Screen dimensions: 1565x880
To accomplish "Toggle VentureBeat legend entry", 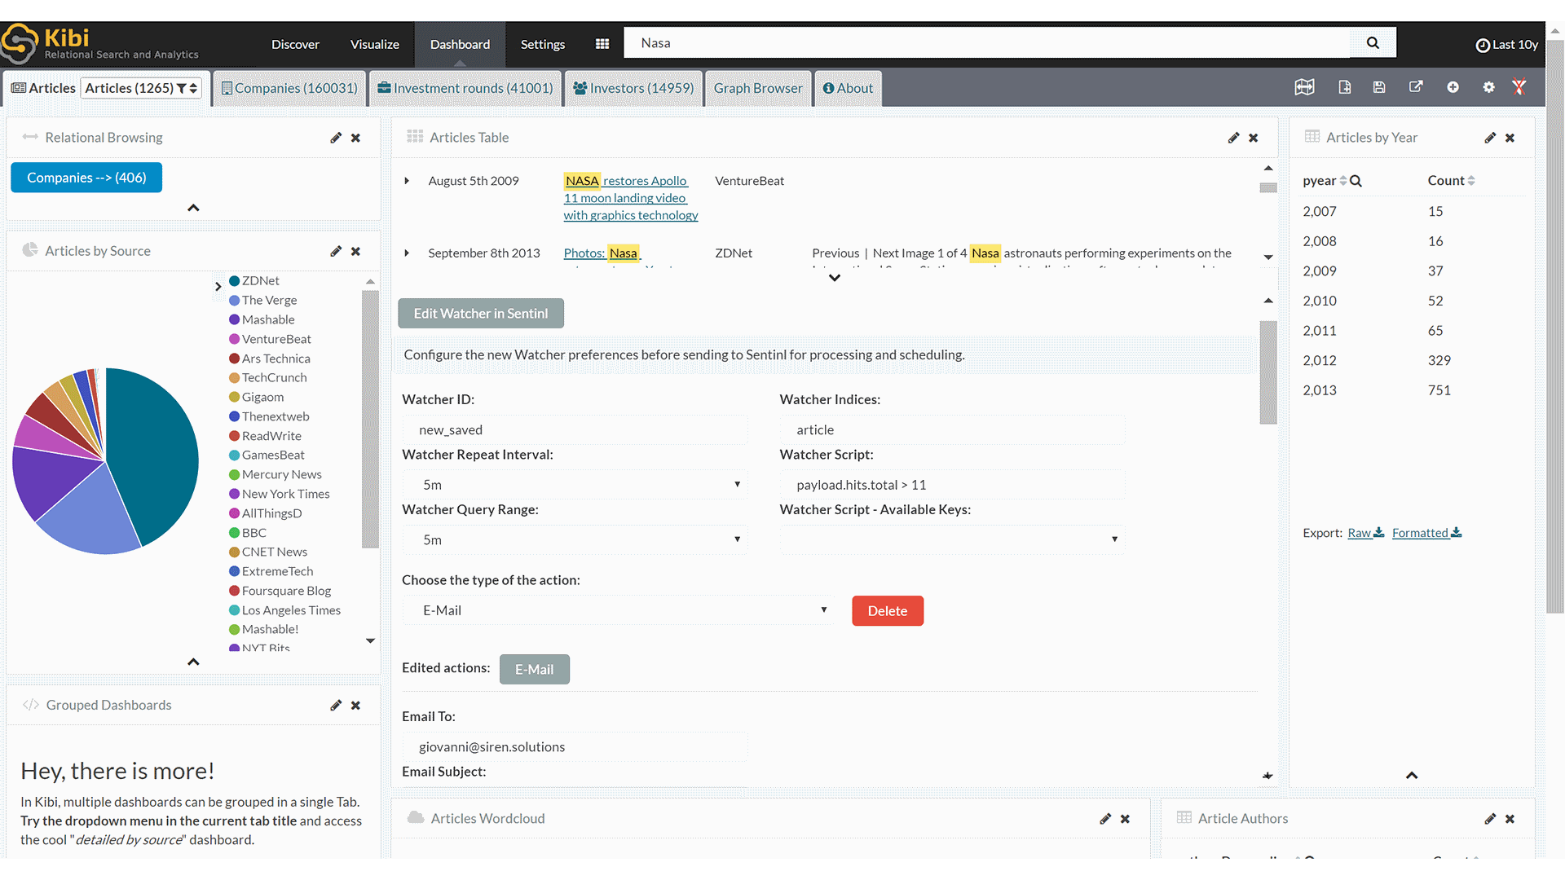I will [271, 339].
